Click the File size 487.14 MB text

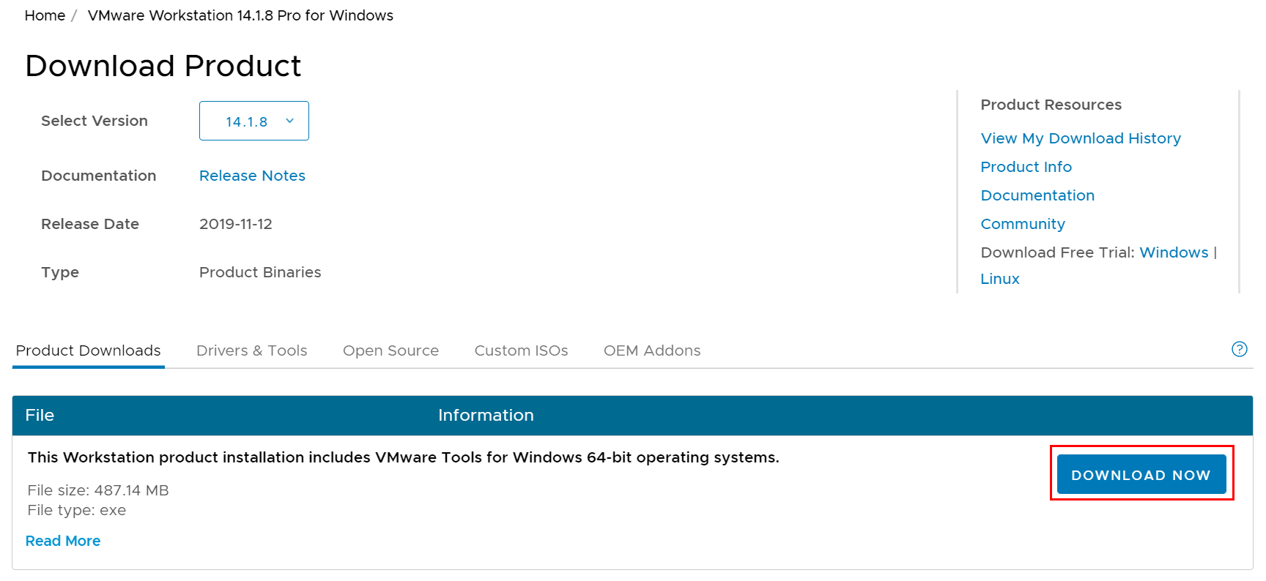tap(98, 490)
